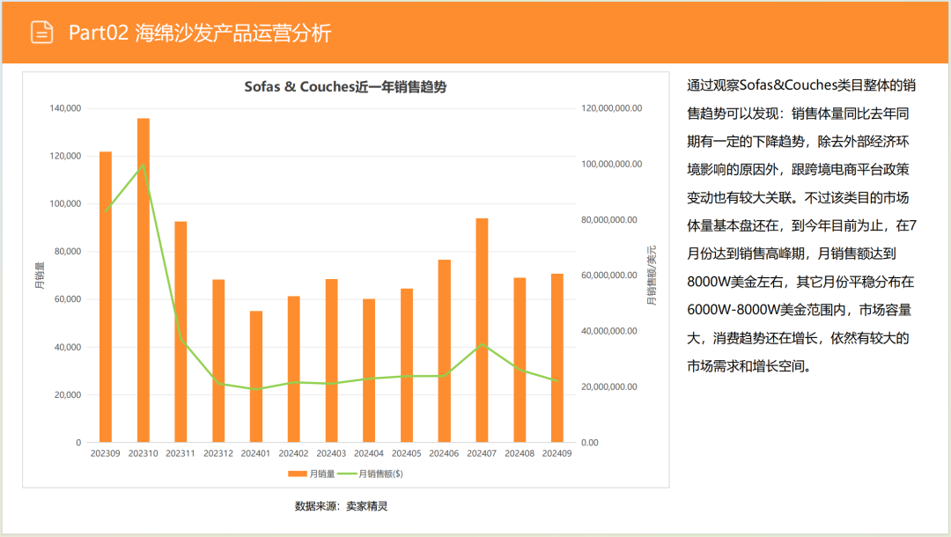Select the 202405 monthly sales bar

click(406, 365)
